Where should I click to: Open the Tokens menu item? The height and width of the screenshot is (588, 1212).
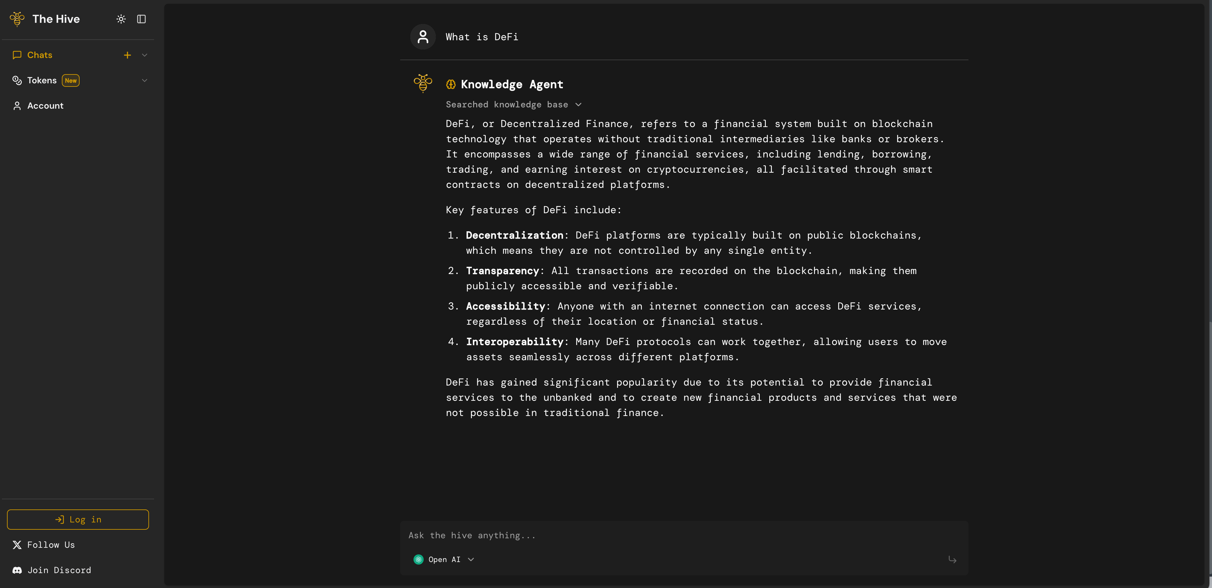tap(42, 80)
